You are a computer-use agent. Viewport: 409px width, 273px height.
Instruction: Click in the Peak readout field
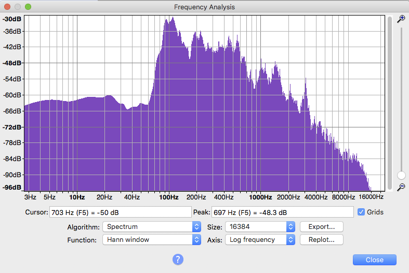pos(283,212)
